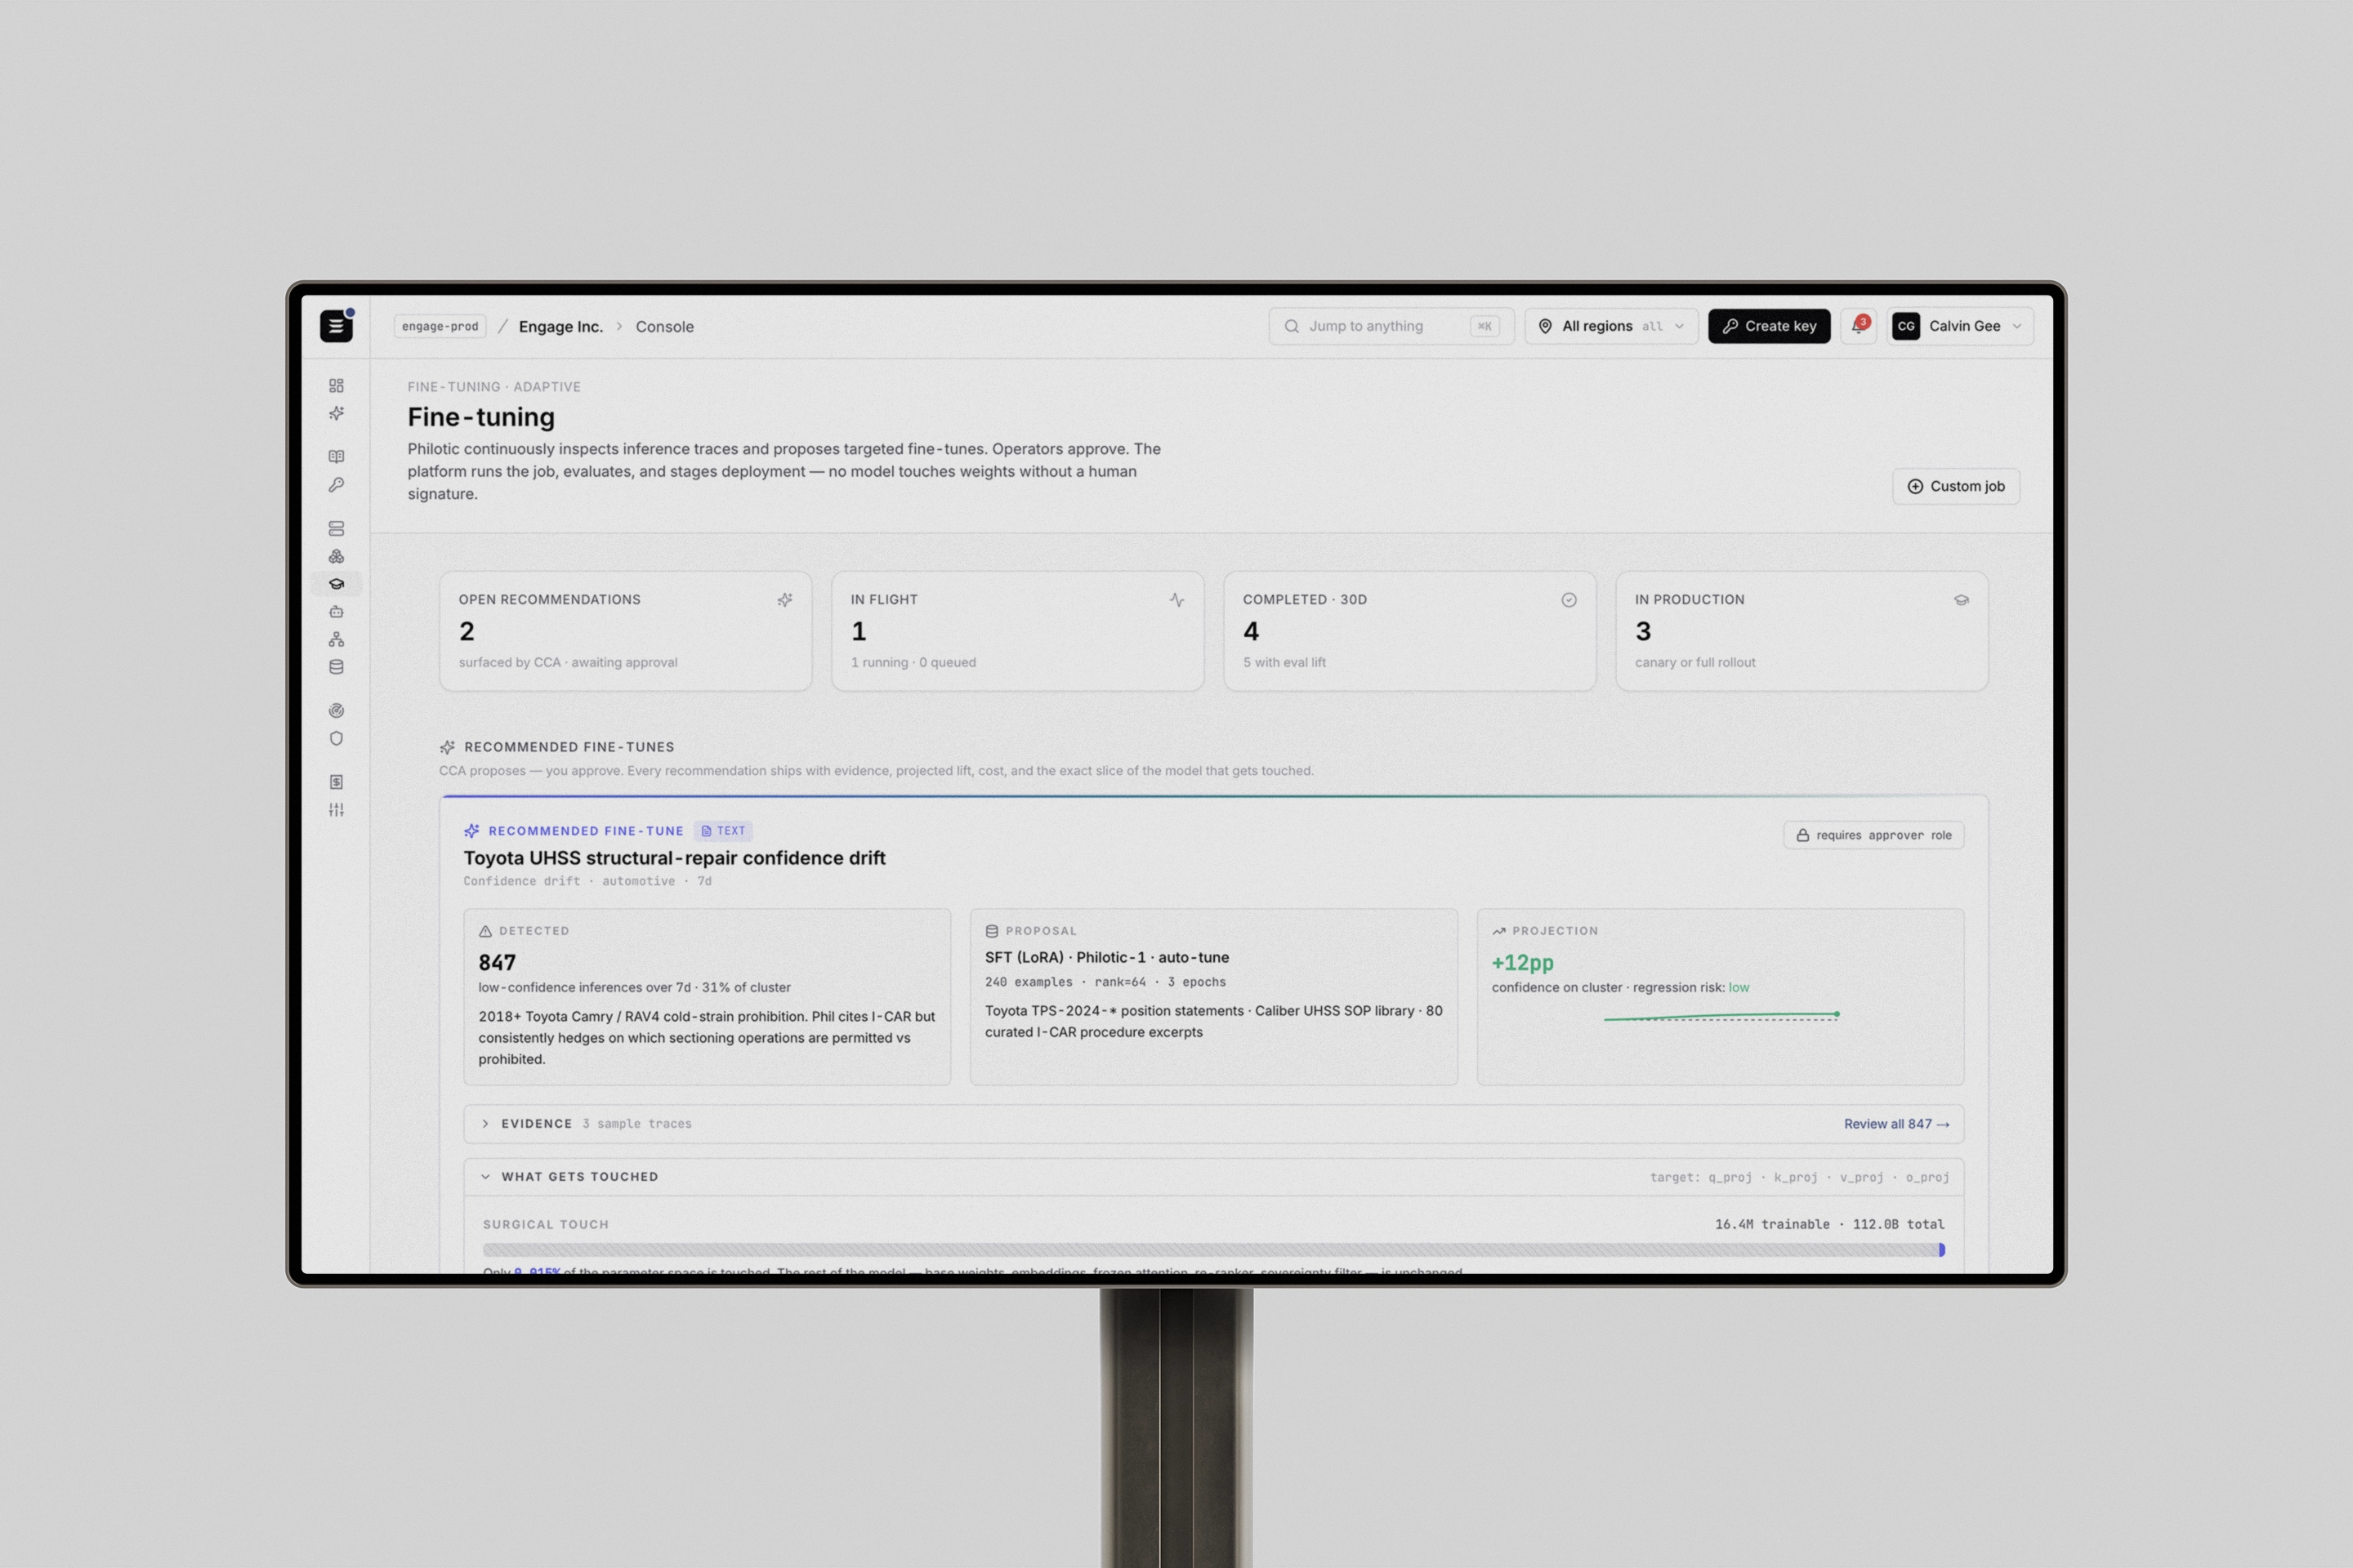Click the app logo in the sidebar
Viewport: 2353px width, 1568px height.
[x=336, y=326]
